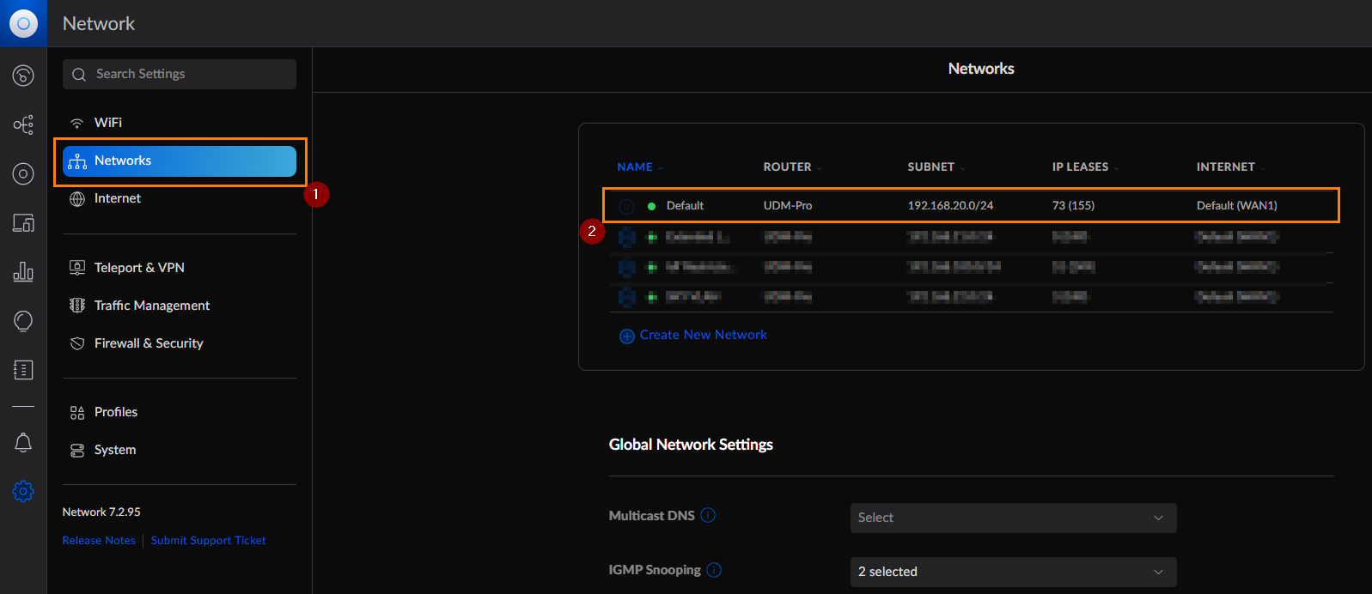Open the Notifications bell icon
1372x594 pixels.
[x=23, y=443]
